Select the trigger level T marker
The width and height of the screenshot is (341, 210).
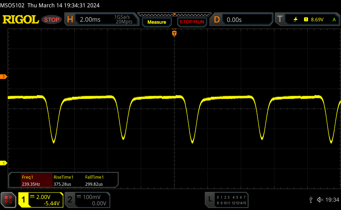[x=4, y=77]
